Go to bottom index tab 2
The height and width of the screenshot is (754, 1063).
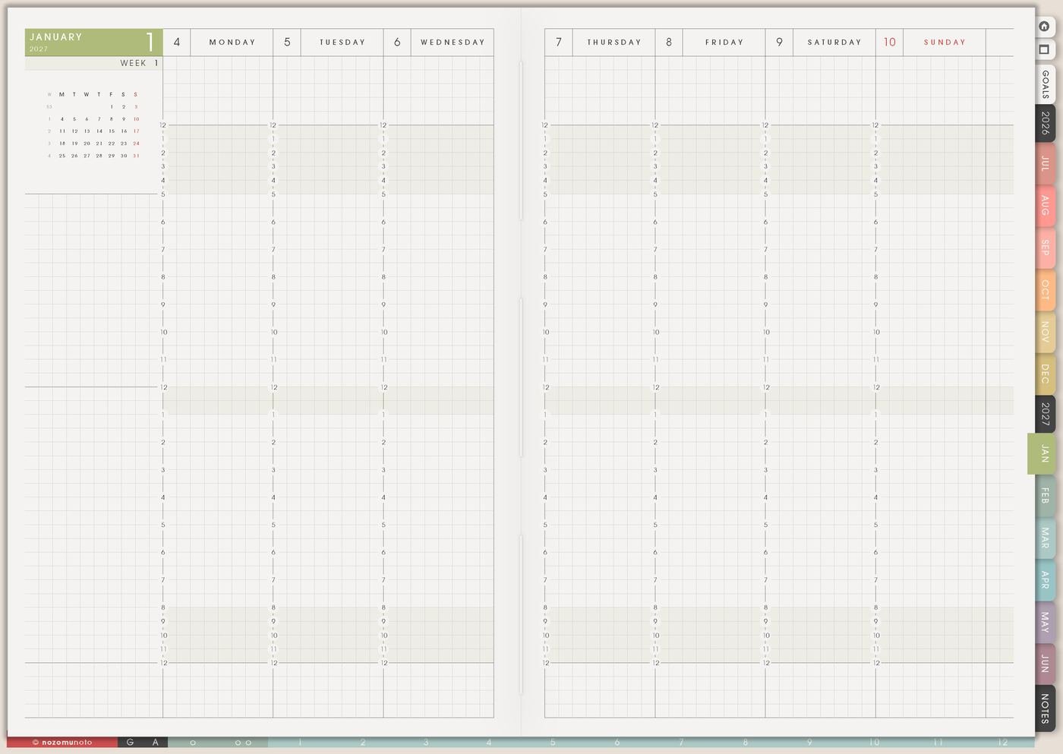click(363, 742)
